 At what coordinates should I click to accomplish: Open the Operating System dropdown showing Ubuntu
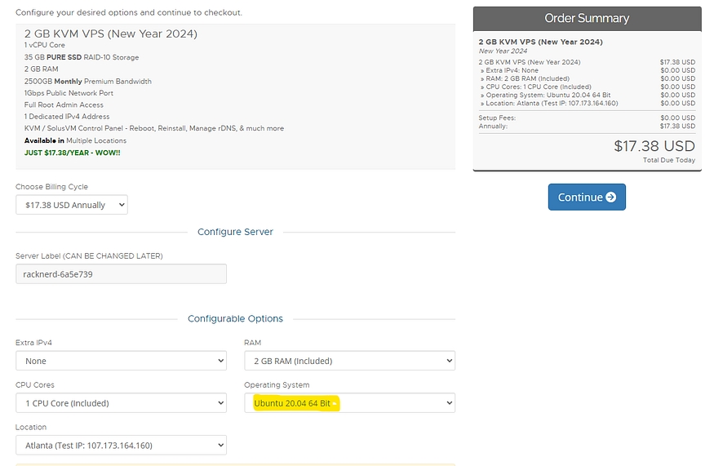349,403
